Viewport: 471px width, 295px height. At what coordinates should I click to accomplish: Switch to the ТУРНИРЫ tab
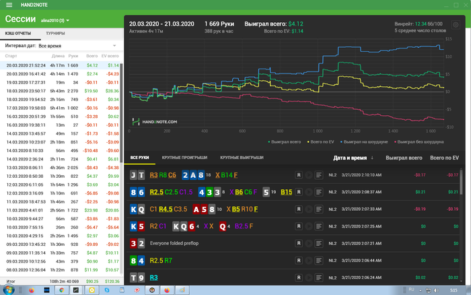(x=56, y=33)
